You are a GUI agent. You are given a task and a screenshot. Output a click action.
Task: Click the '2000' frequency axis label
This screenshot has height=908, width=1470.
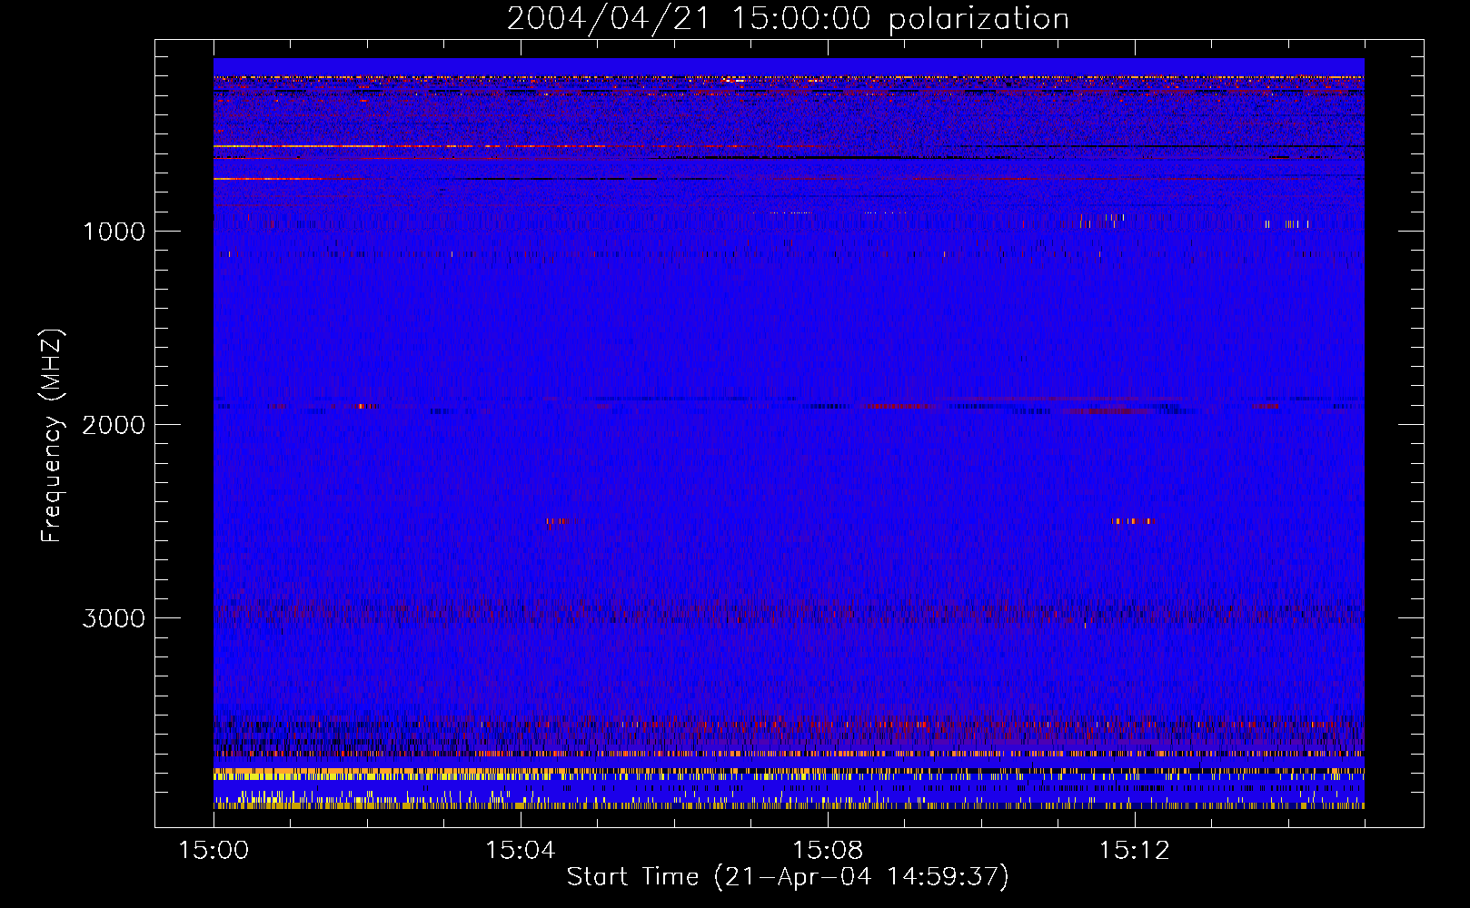click(x=114, y=425)
